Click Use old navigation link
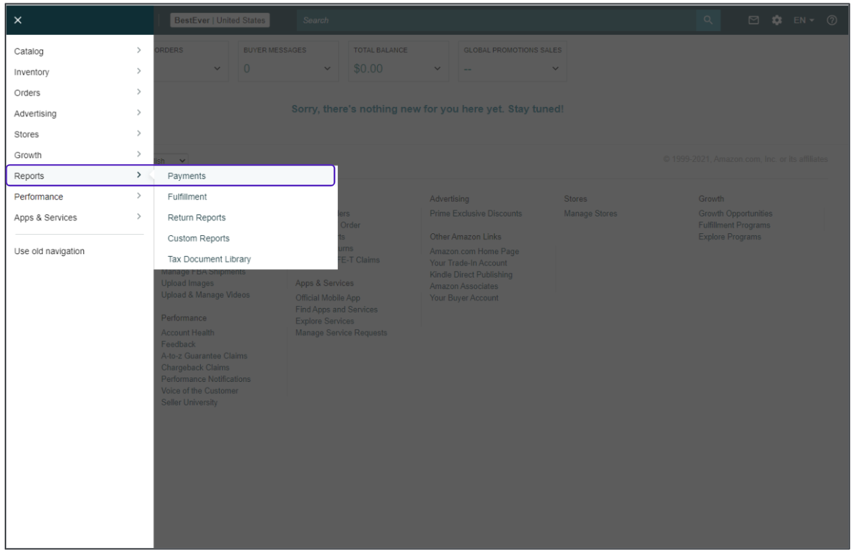The width and height of the screenshot is (857, 554). click(x=49, y=251)
